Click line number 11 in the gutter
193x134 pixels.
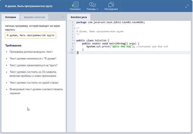coord(72,53)
